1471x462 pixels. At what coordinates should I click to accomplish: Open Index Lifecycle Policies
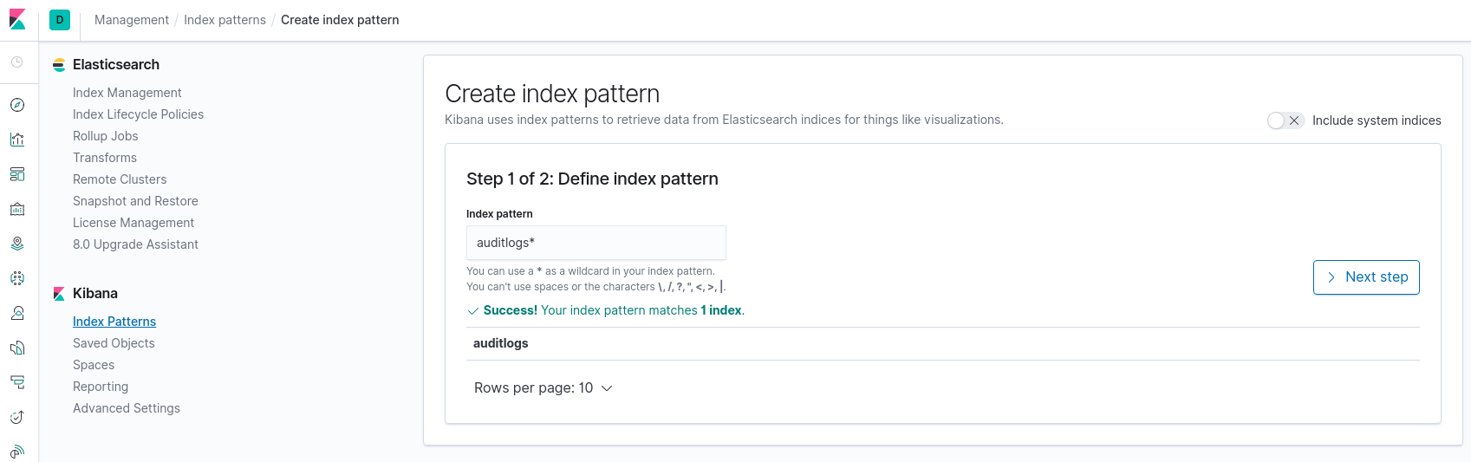click(138, 114)
